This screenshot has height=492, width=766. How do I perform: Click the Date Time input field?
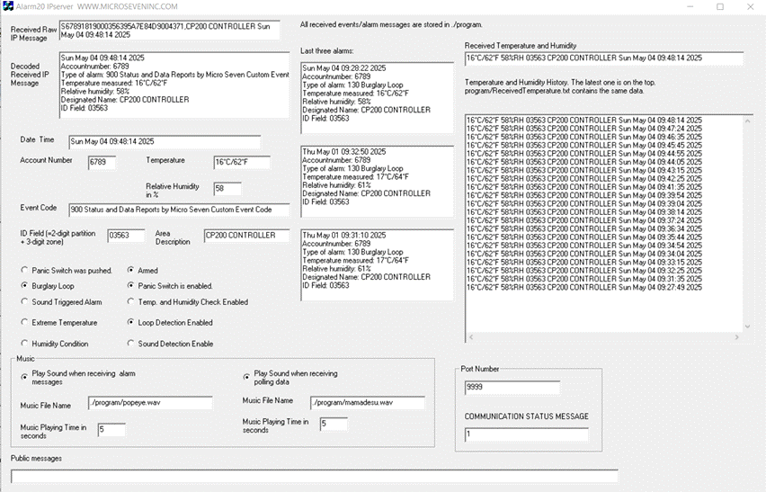click(165, 142)
